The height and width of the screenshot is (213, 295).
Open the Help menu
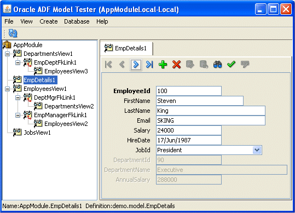pyautogui.click(x=102, y=21)
